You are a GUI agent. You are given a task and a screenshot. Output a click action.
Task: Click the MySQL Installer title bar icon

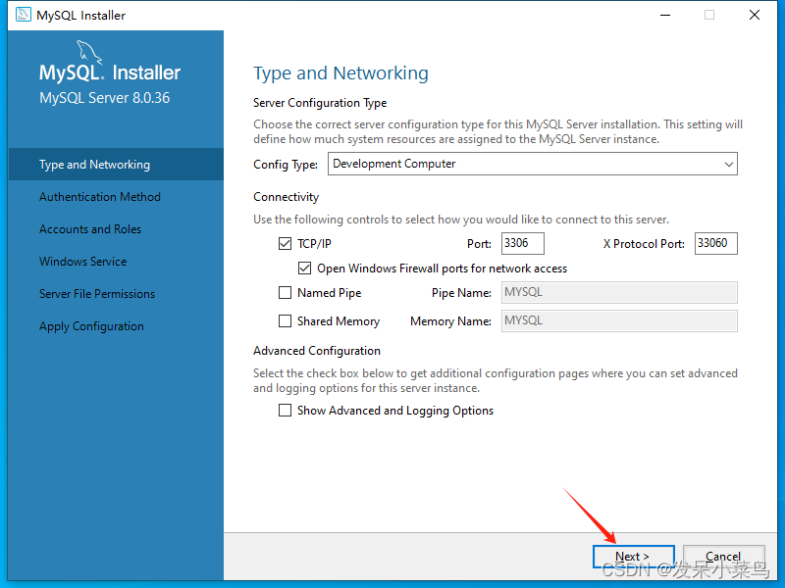click(x=23, y=15)
